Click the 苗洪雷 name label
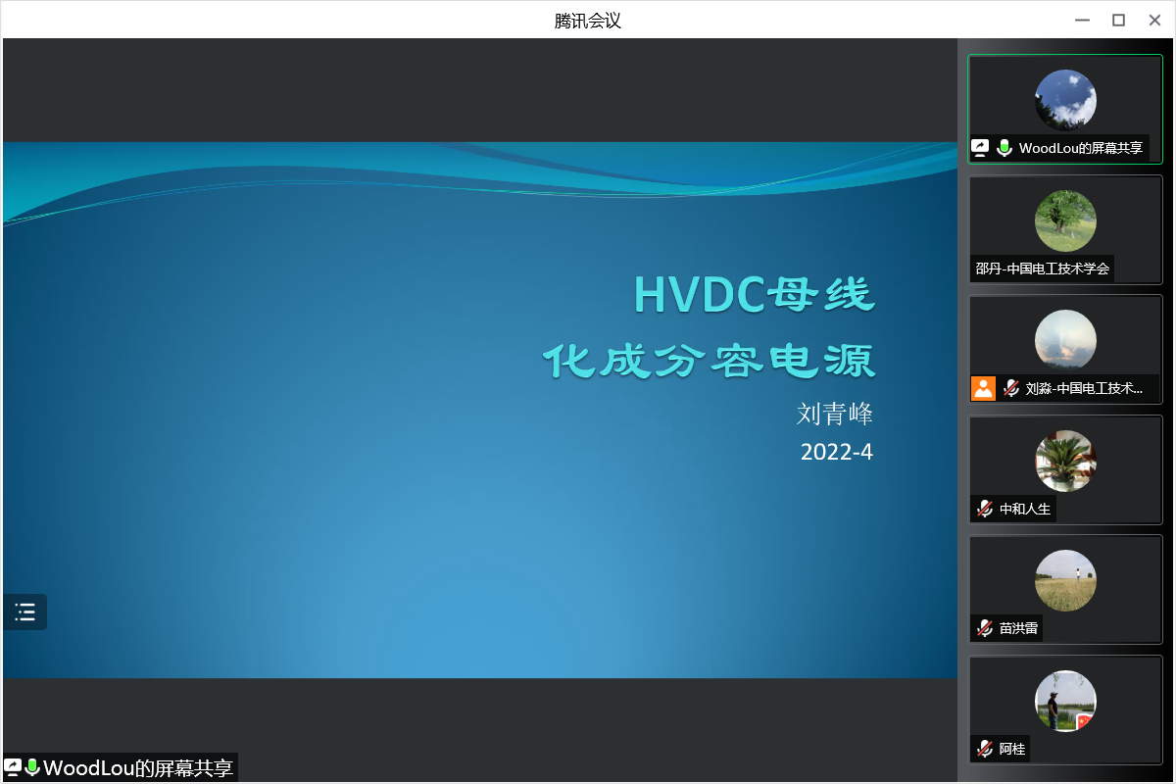The height and width of the screenshot is (784, 1176). click(x=1018, y=628)
